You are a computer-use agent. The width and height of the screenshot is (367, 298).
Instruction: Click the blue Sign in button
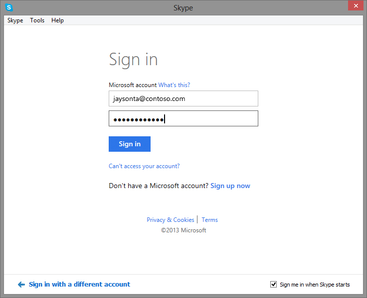pyautogui.click(x=130, y=144)
